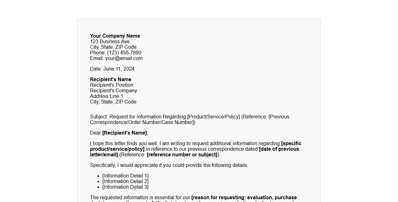Click the "Your Company Name" heading
The height and width of the screenshot is (202, 398).
pyautogui.click(x=115, y=36)
